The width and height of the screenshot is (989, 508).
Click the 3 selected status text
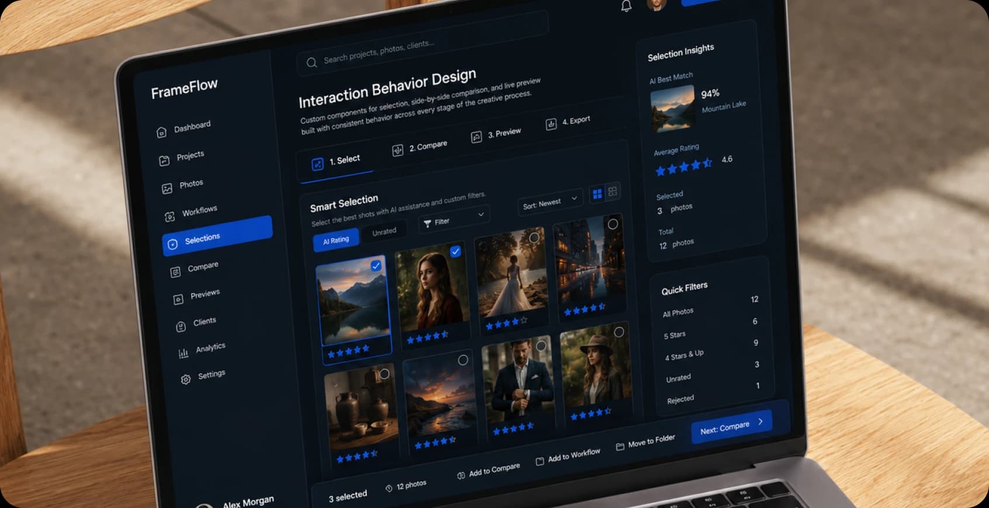[x=348, y=496]
